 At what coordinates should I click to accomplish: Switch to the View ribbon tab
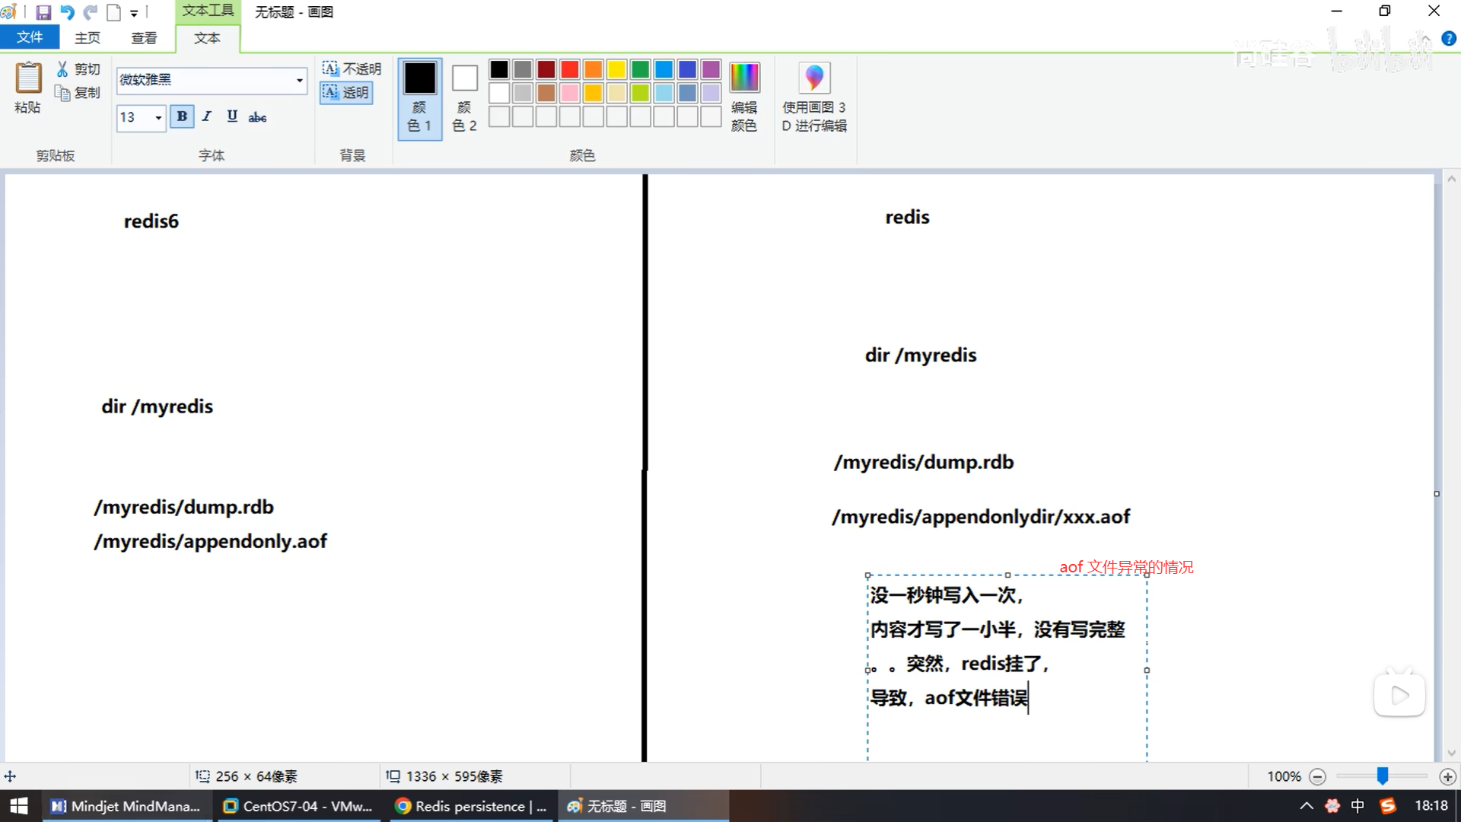pyautogui.click(x=144, y=37)
